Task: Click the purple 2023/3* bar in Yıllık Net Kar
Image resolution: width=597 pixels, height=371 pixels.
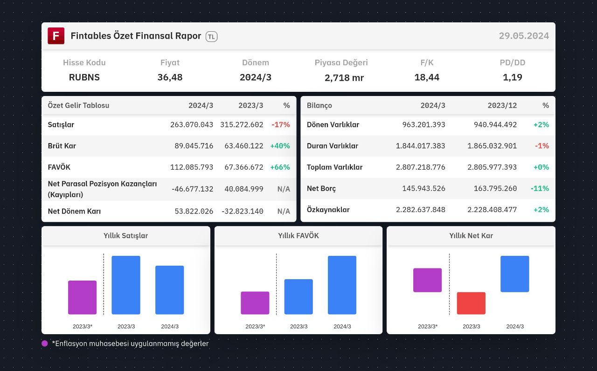Action: [427, 280]
